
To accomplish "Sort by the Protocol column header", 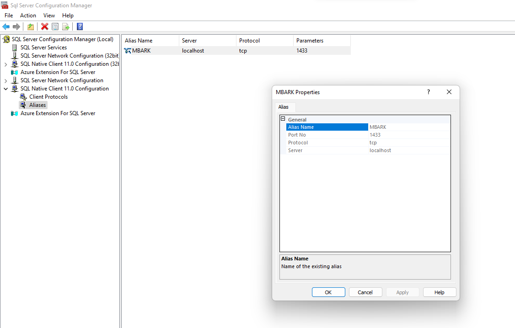I will [265, 41].
